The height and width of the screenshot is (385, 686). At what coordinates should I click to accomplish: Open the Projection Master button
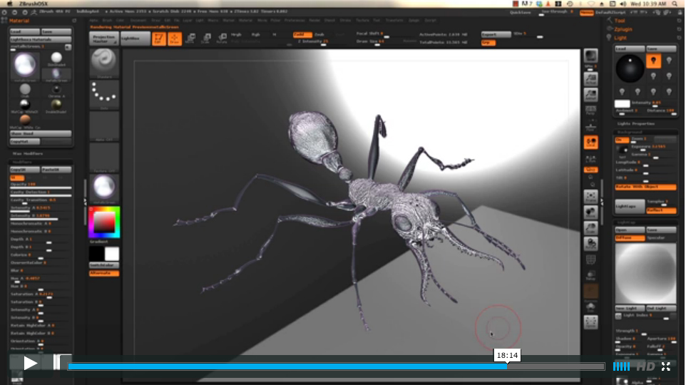tap(103, 39)
